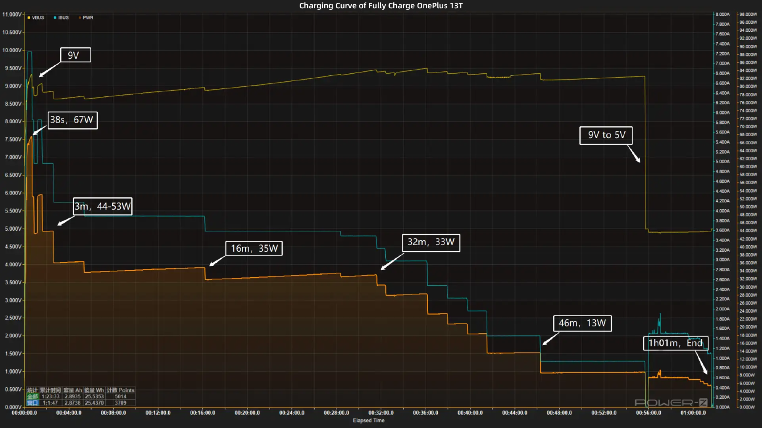Click the 00:56:00.0 time axis tick

(x=649, y=413)
